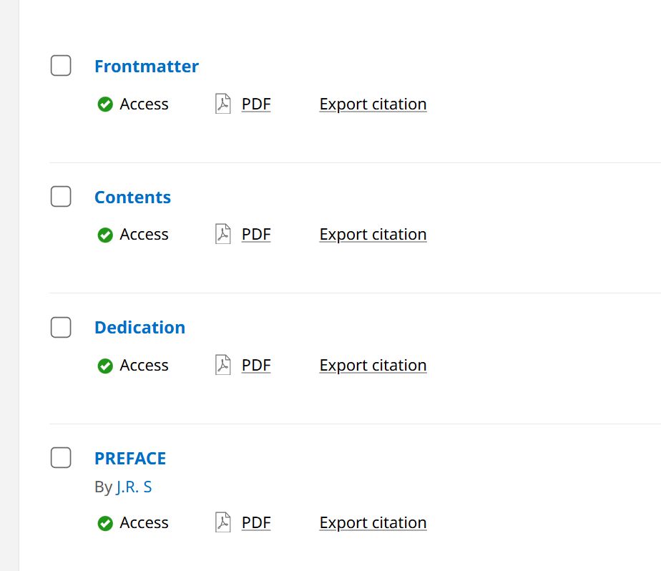Tick the Frontmatter checkbox

point(61,65)
